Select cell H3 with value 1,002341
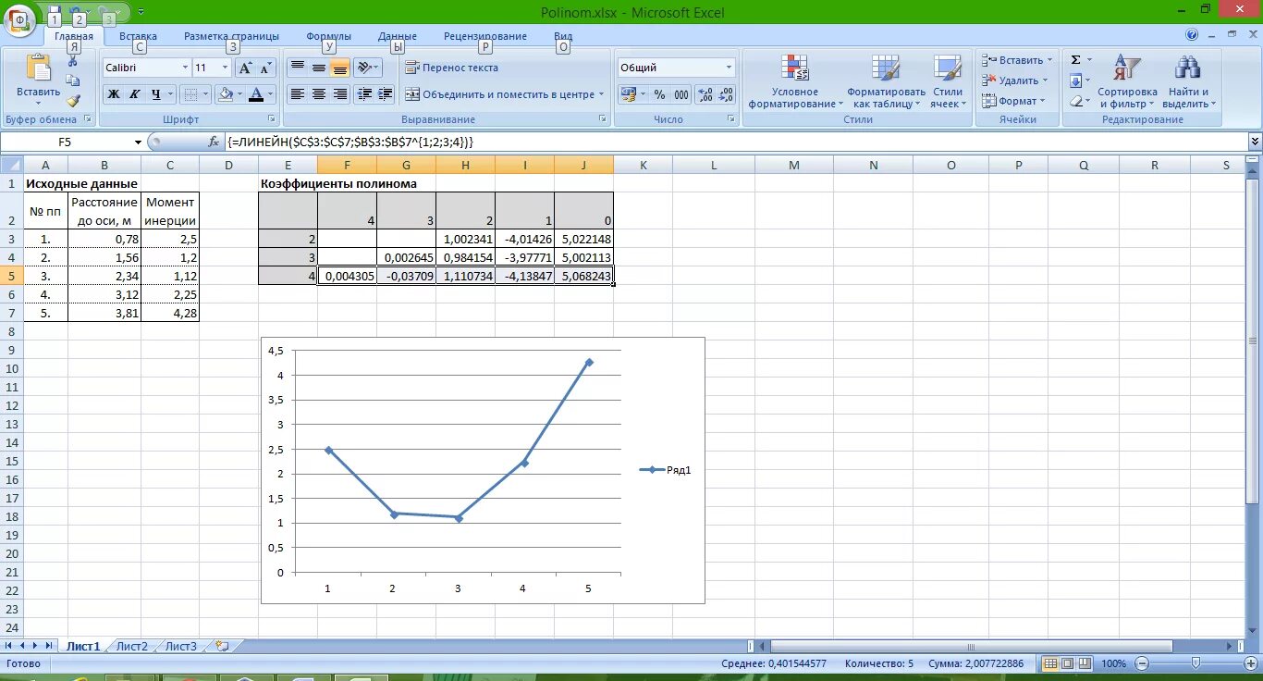The image size is (1263, 681). pyautogui.click(x=465, y=239)
